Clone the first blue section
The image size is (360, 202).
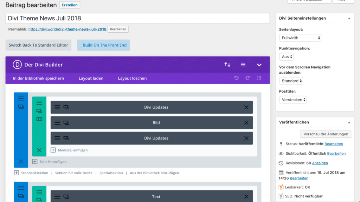coord(21,107)
